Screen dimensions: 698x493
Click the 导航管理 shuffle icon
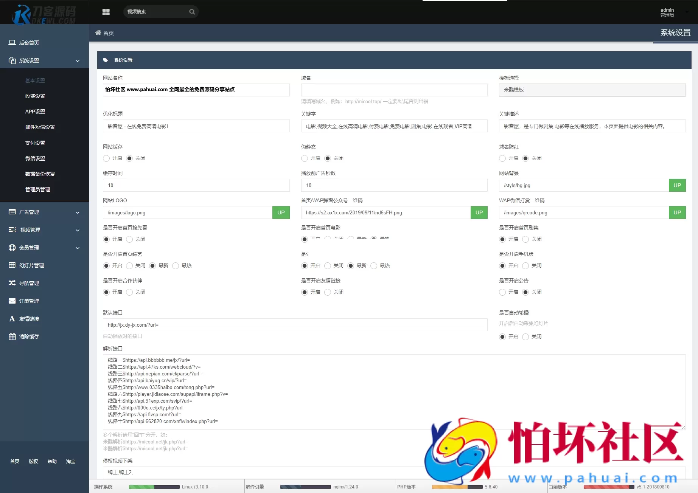(12, 283)
